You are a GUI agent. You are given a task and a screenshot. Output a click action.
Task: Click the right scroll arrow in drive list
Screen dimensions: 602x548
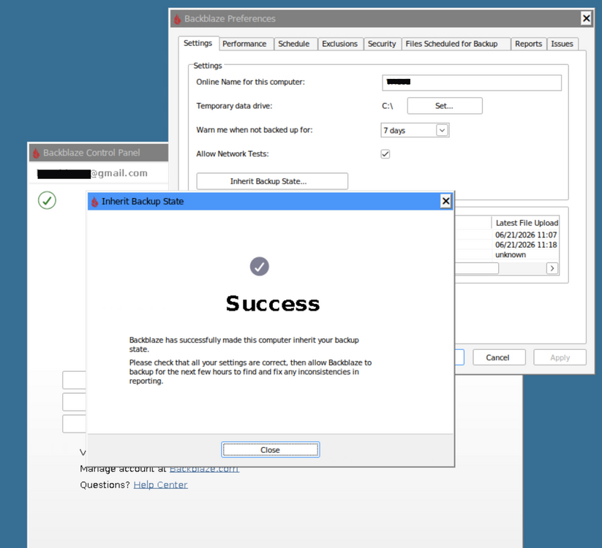552,268
